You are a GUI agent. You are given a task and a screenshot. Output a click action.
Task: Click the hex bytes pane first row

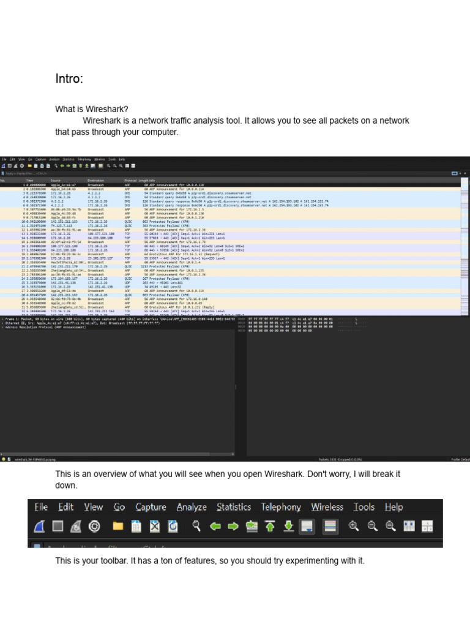290,319
